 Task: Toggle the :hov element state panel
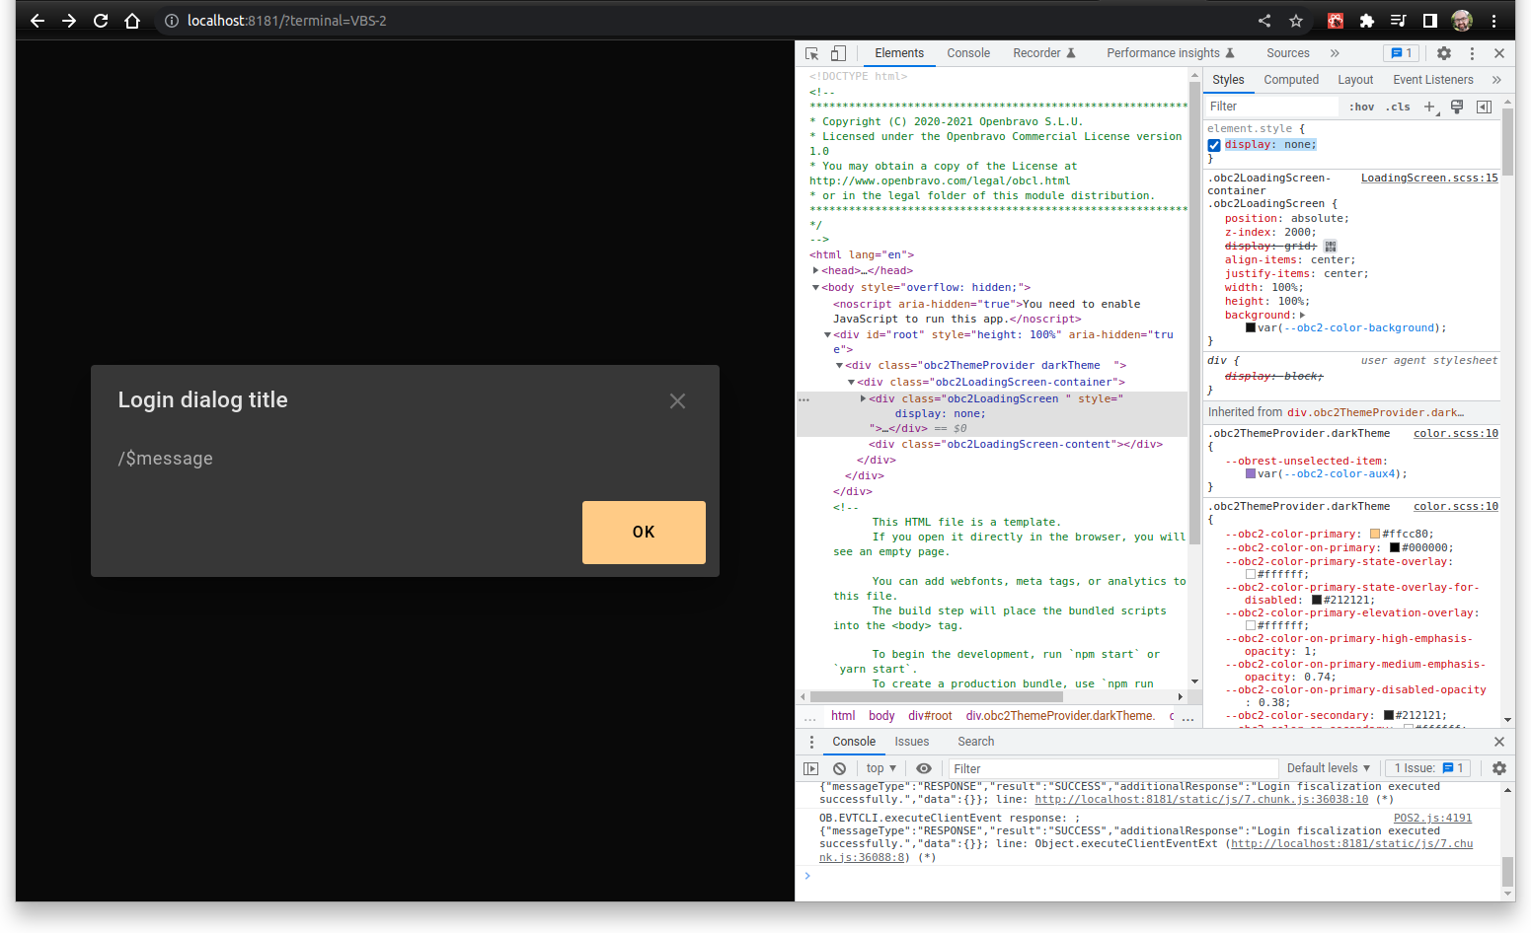coord(1361,107)
